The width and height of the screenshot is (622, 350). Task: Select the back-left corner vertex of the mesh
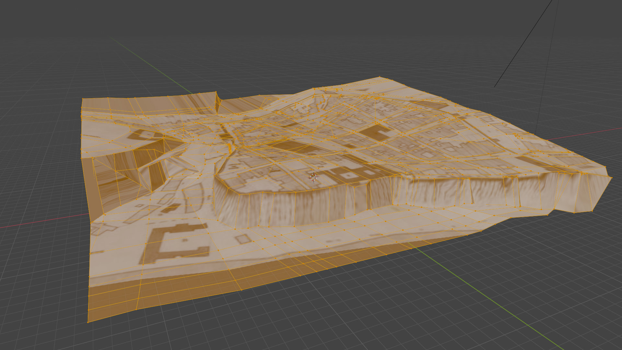[x=82, y=99]
